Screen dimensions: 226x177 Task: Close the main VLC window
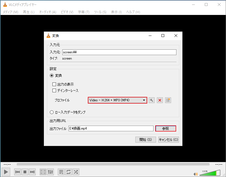[x=219, y=5]
